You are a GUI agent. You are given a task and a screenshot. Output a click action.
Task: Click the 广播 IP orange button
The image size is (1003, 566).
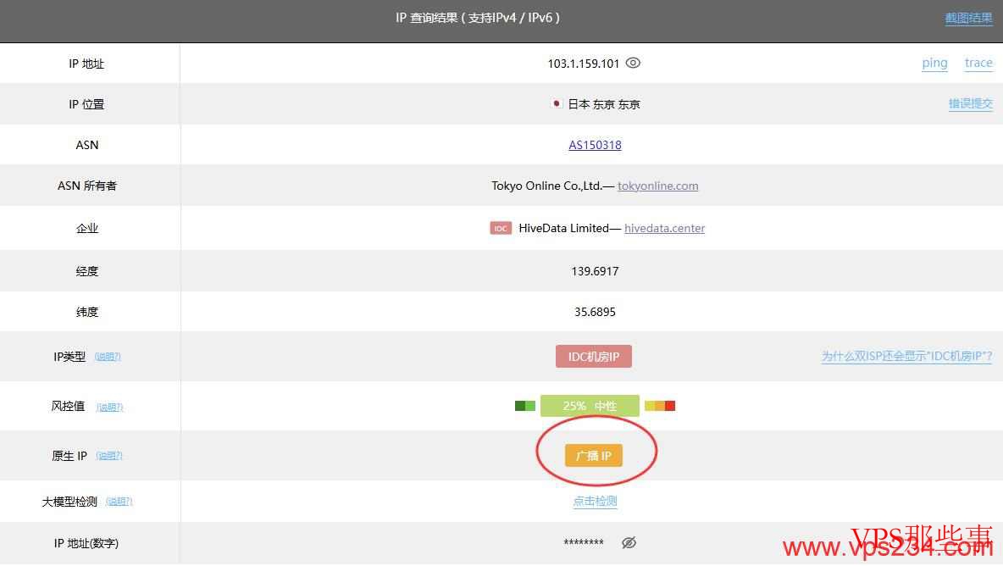[x=594, y=455]
